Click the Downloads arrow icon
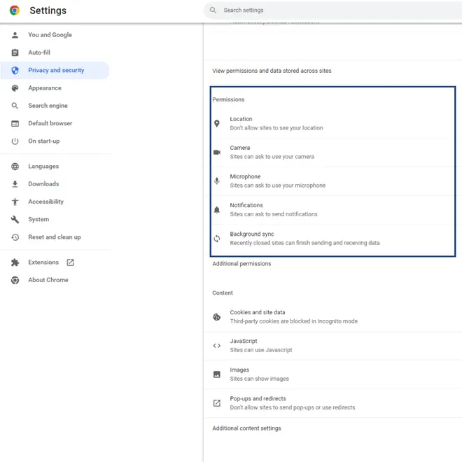 coord(15,184)
